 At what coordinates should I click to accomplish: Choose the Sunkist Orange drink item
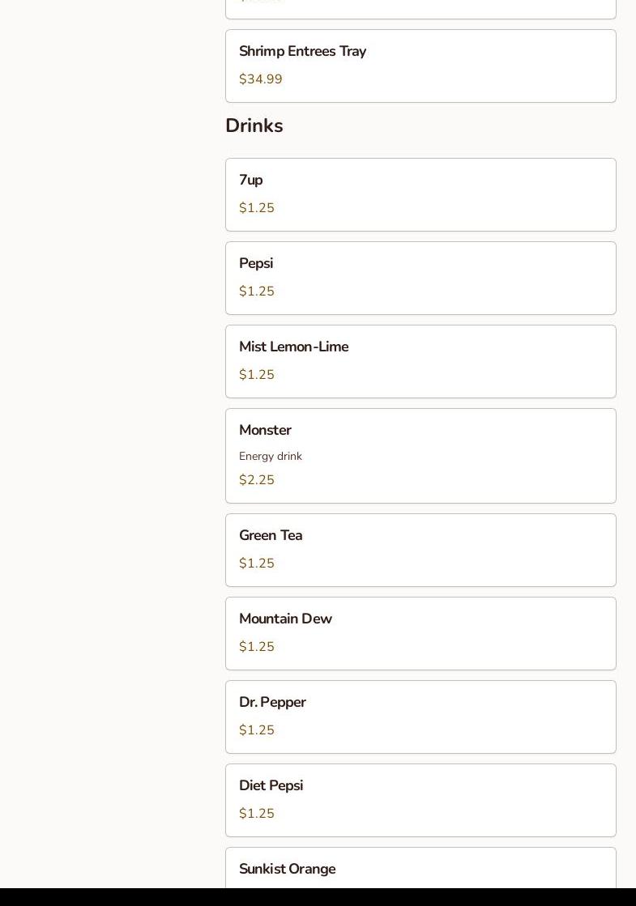click(420, 870)
